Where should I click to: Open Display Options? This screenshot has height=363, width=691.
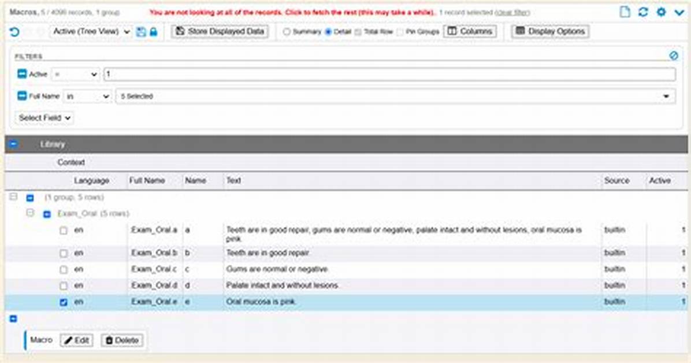[551, 31]
